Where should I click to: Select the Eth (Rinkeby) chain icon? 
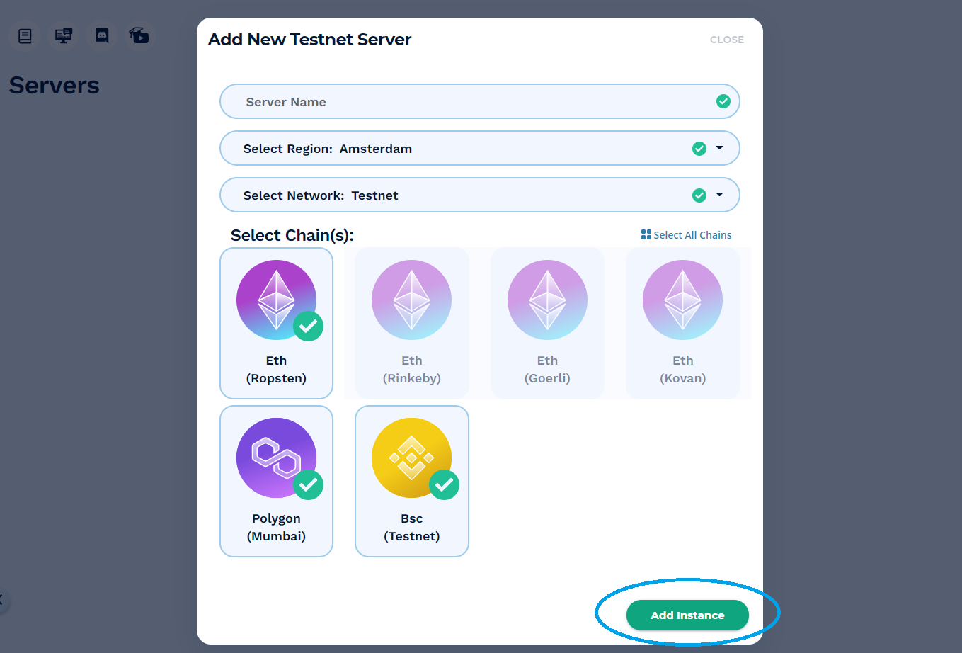pyautogui.click(x=411, y=300)
